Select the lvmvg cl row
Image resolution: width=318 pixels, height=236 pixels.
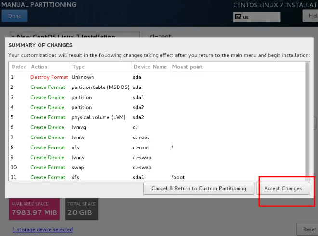(157, 127)
